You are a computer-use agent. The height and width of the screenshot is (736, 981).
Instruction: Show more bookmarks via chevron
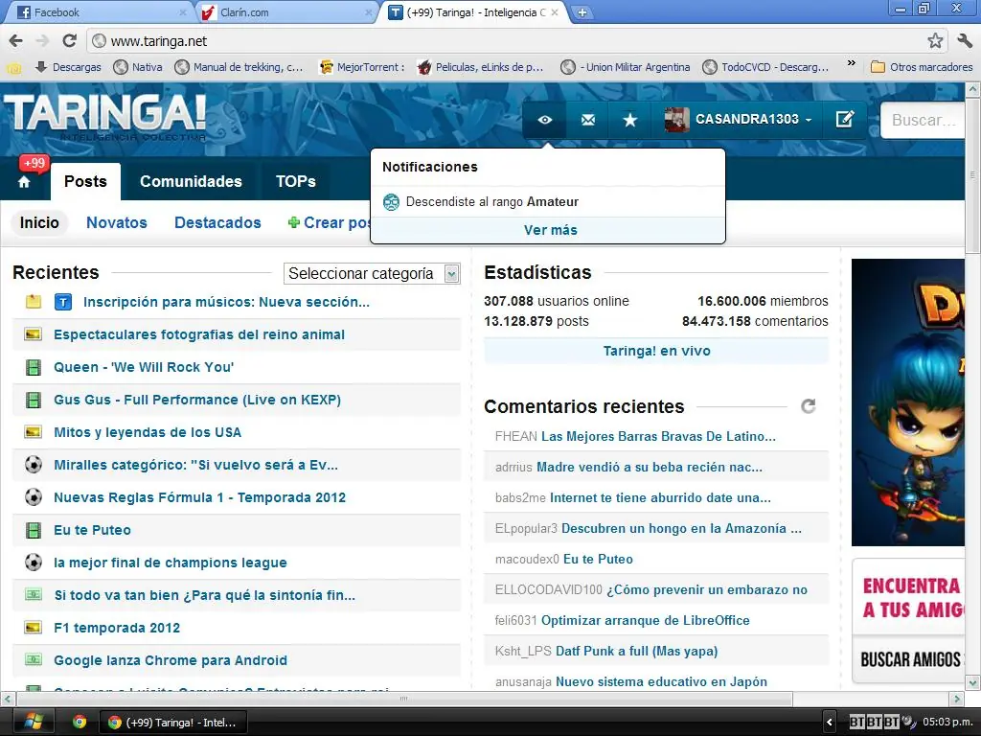851,63
